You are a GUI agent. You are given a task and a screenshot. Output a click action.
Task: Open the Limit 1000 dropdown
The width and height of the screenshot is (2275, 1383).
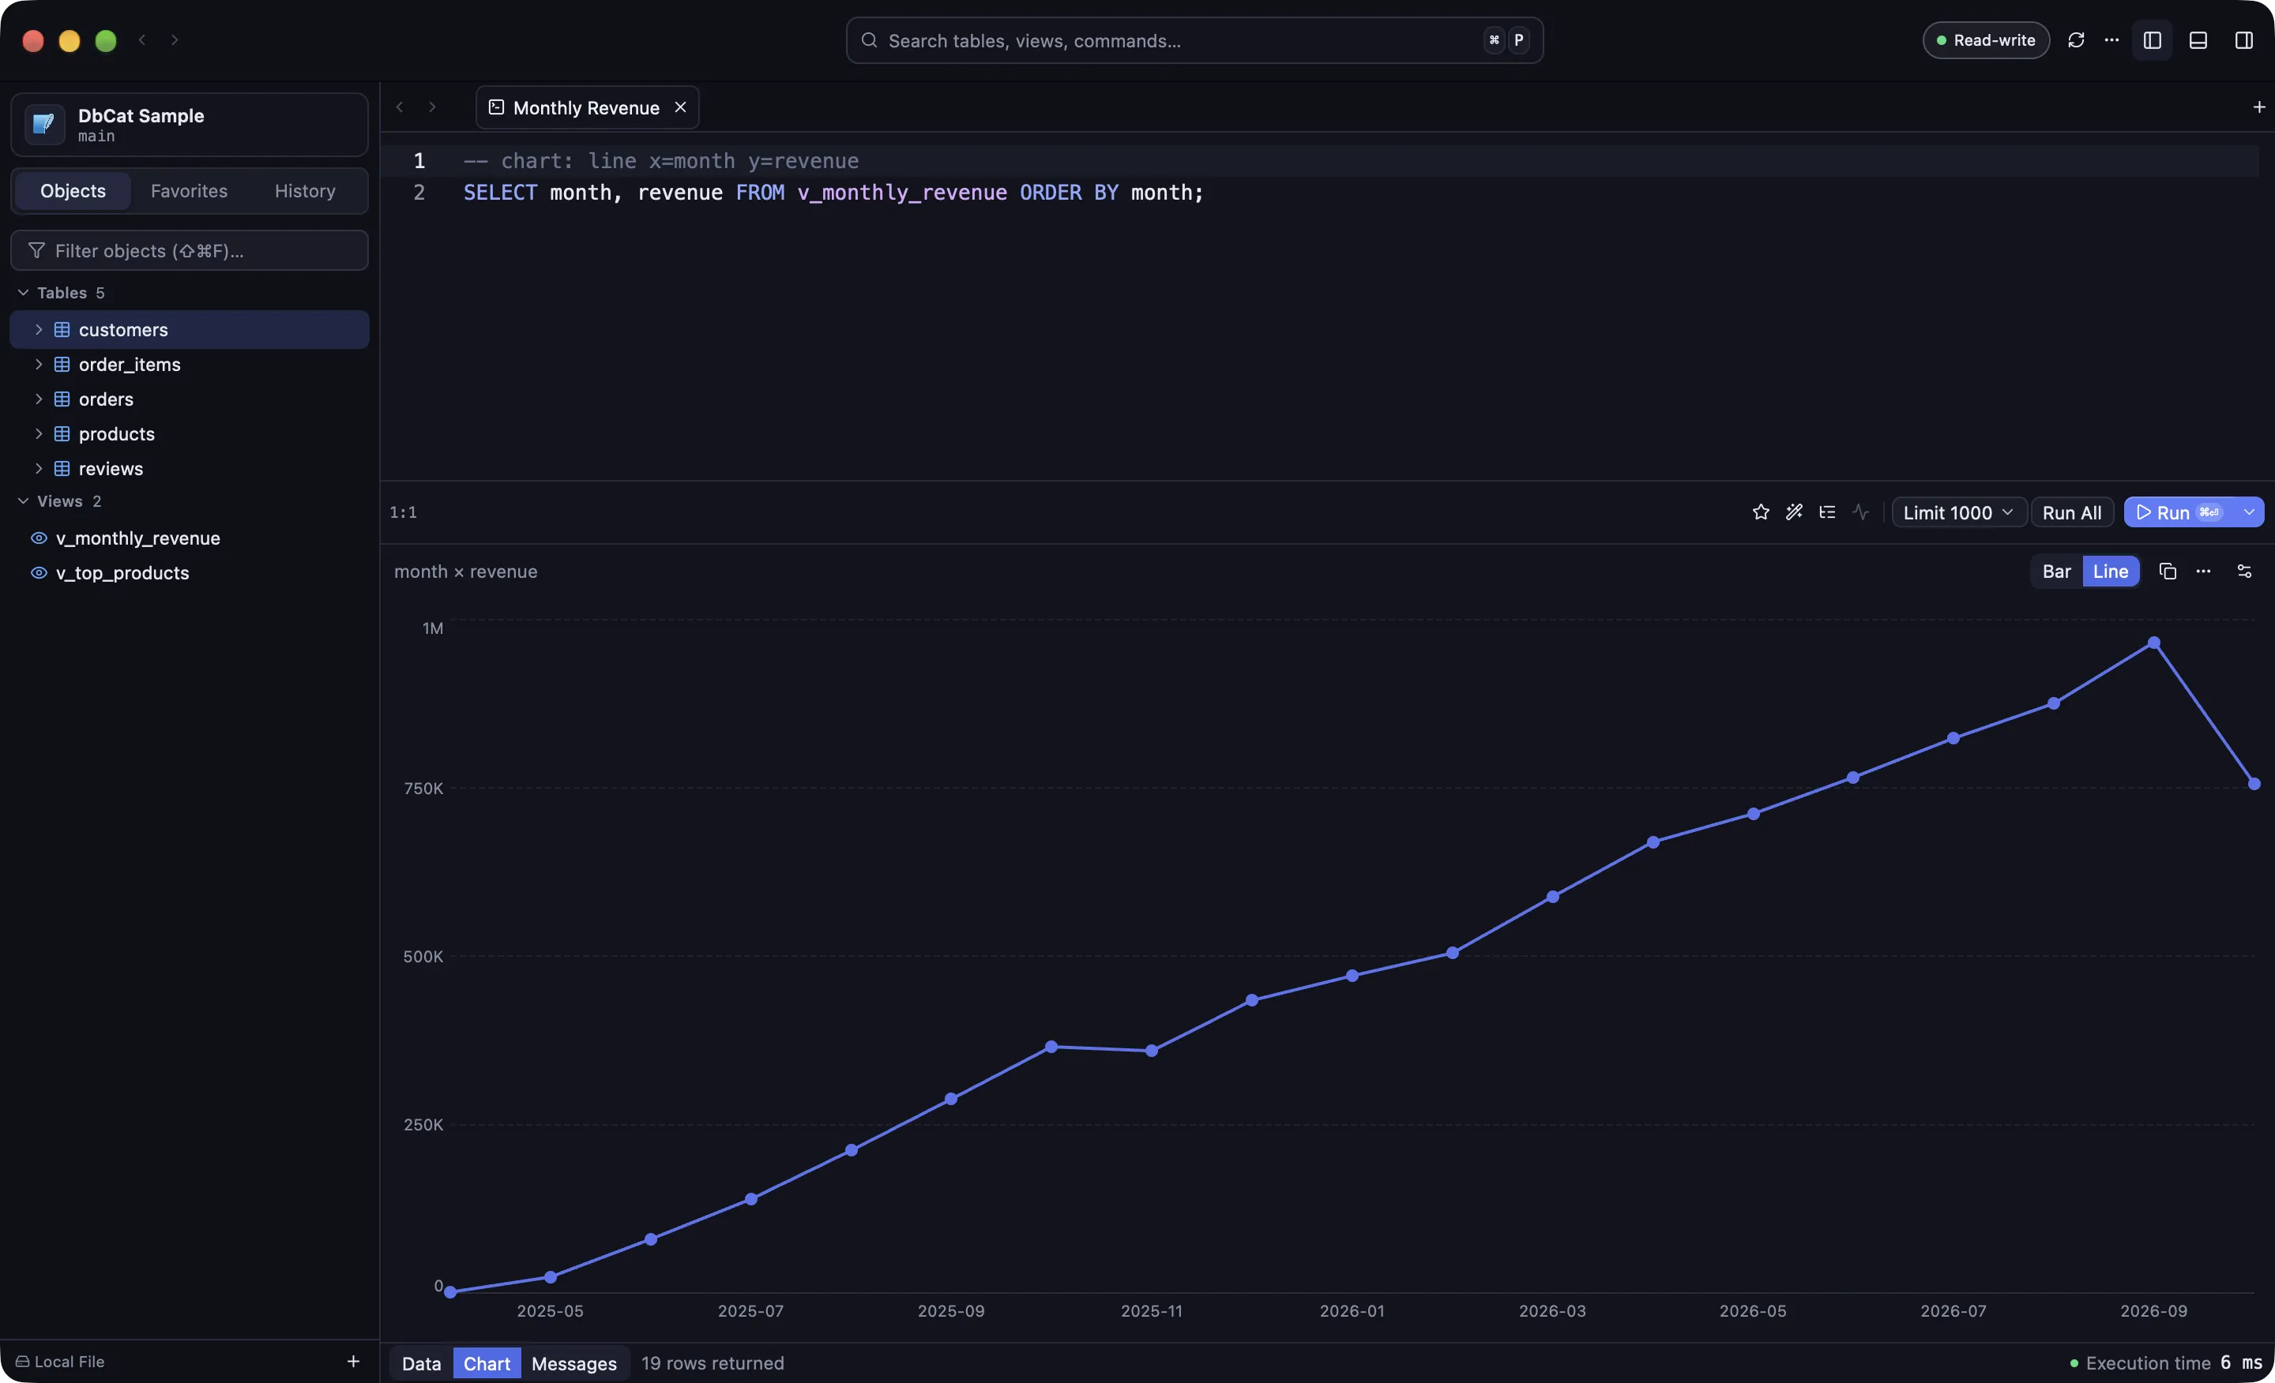pyautogui.click(x=1958, y=512)
